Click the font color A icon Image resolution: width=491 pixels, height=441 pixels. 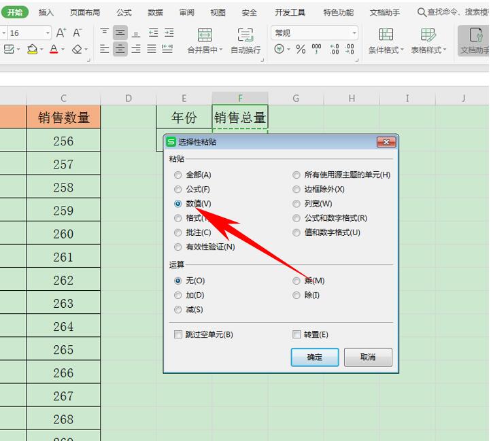(x=54, y=49)
